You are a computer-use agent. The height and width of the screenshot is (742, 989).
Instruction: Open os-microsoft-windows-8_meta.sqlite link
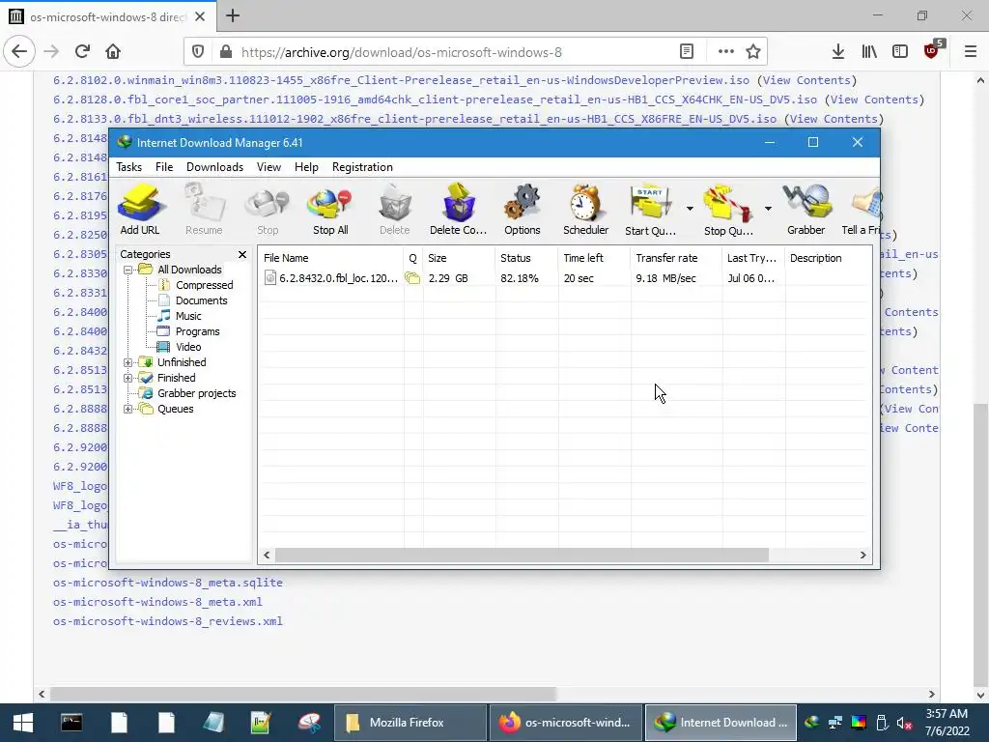click(168, 583)
